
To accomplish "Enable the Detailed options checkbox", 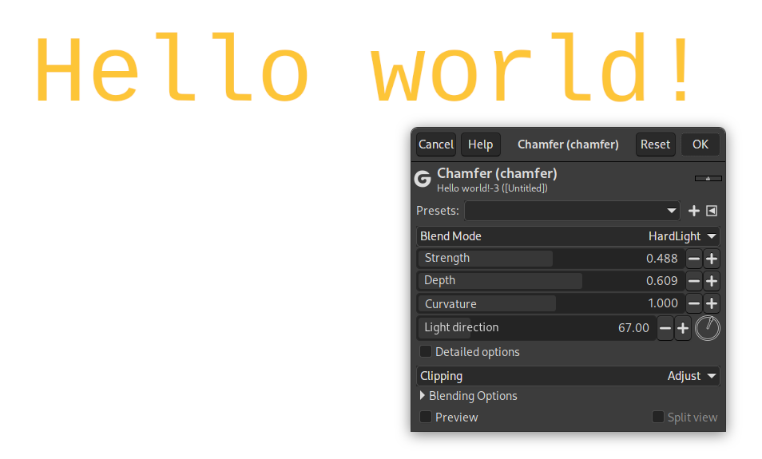I will [x=426, y=352].
